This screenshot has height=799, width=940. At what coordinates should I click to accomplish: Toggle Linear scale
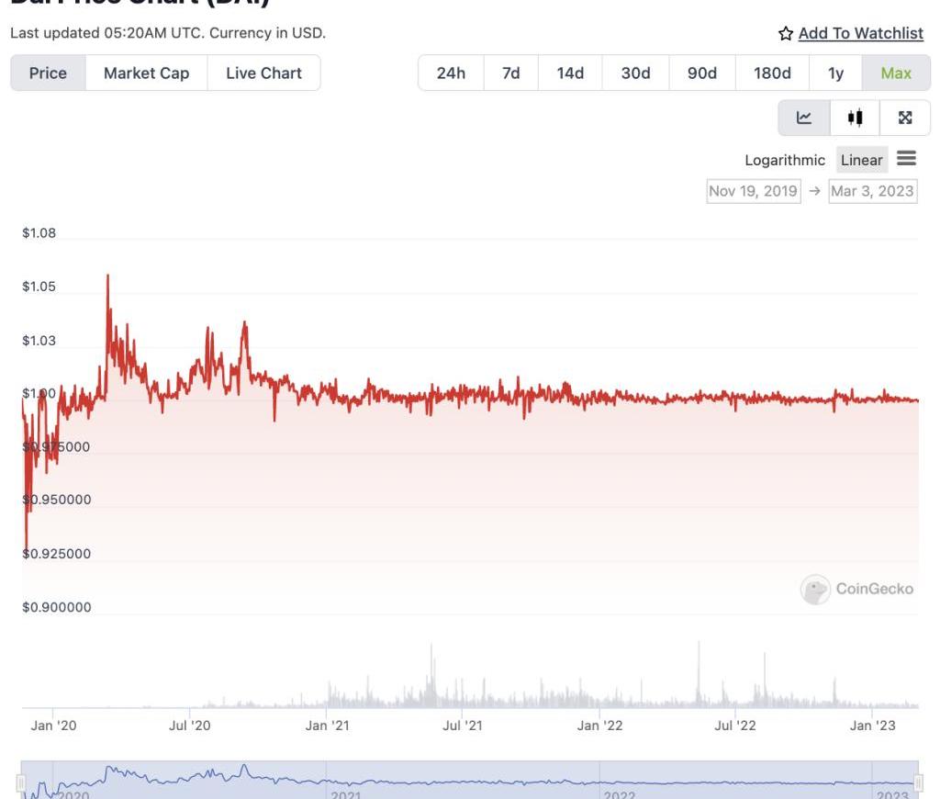(x=861, y=160)
